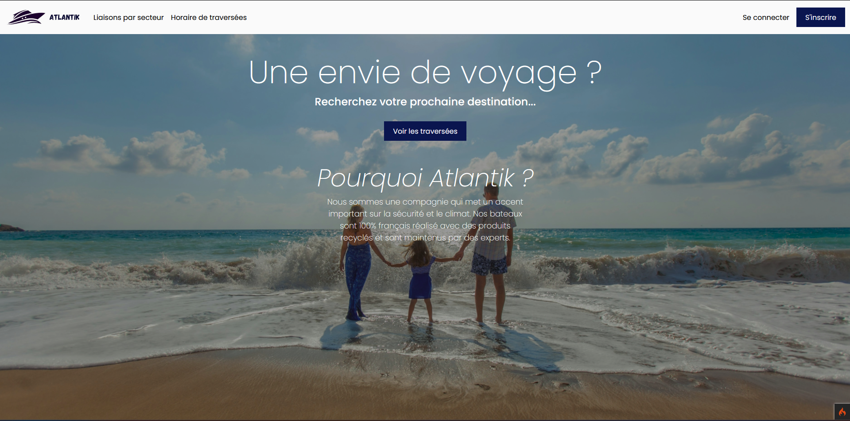
Task: Click the ATLANTIK brand name text
Action: [x=64, y=17]
